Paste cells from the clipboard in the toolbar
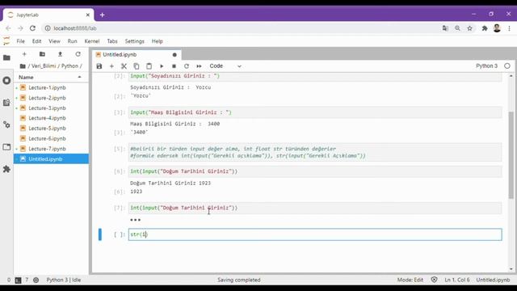The image size is (517, 291). 149,66
